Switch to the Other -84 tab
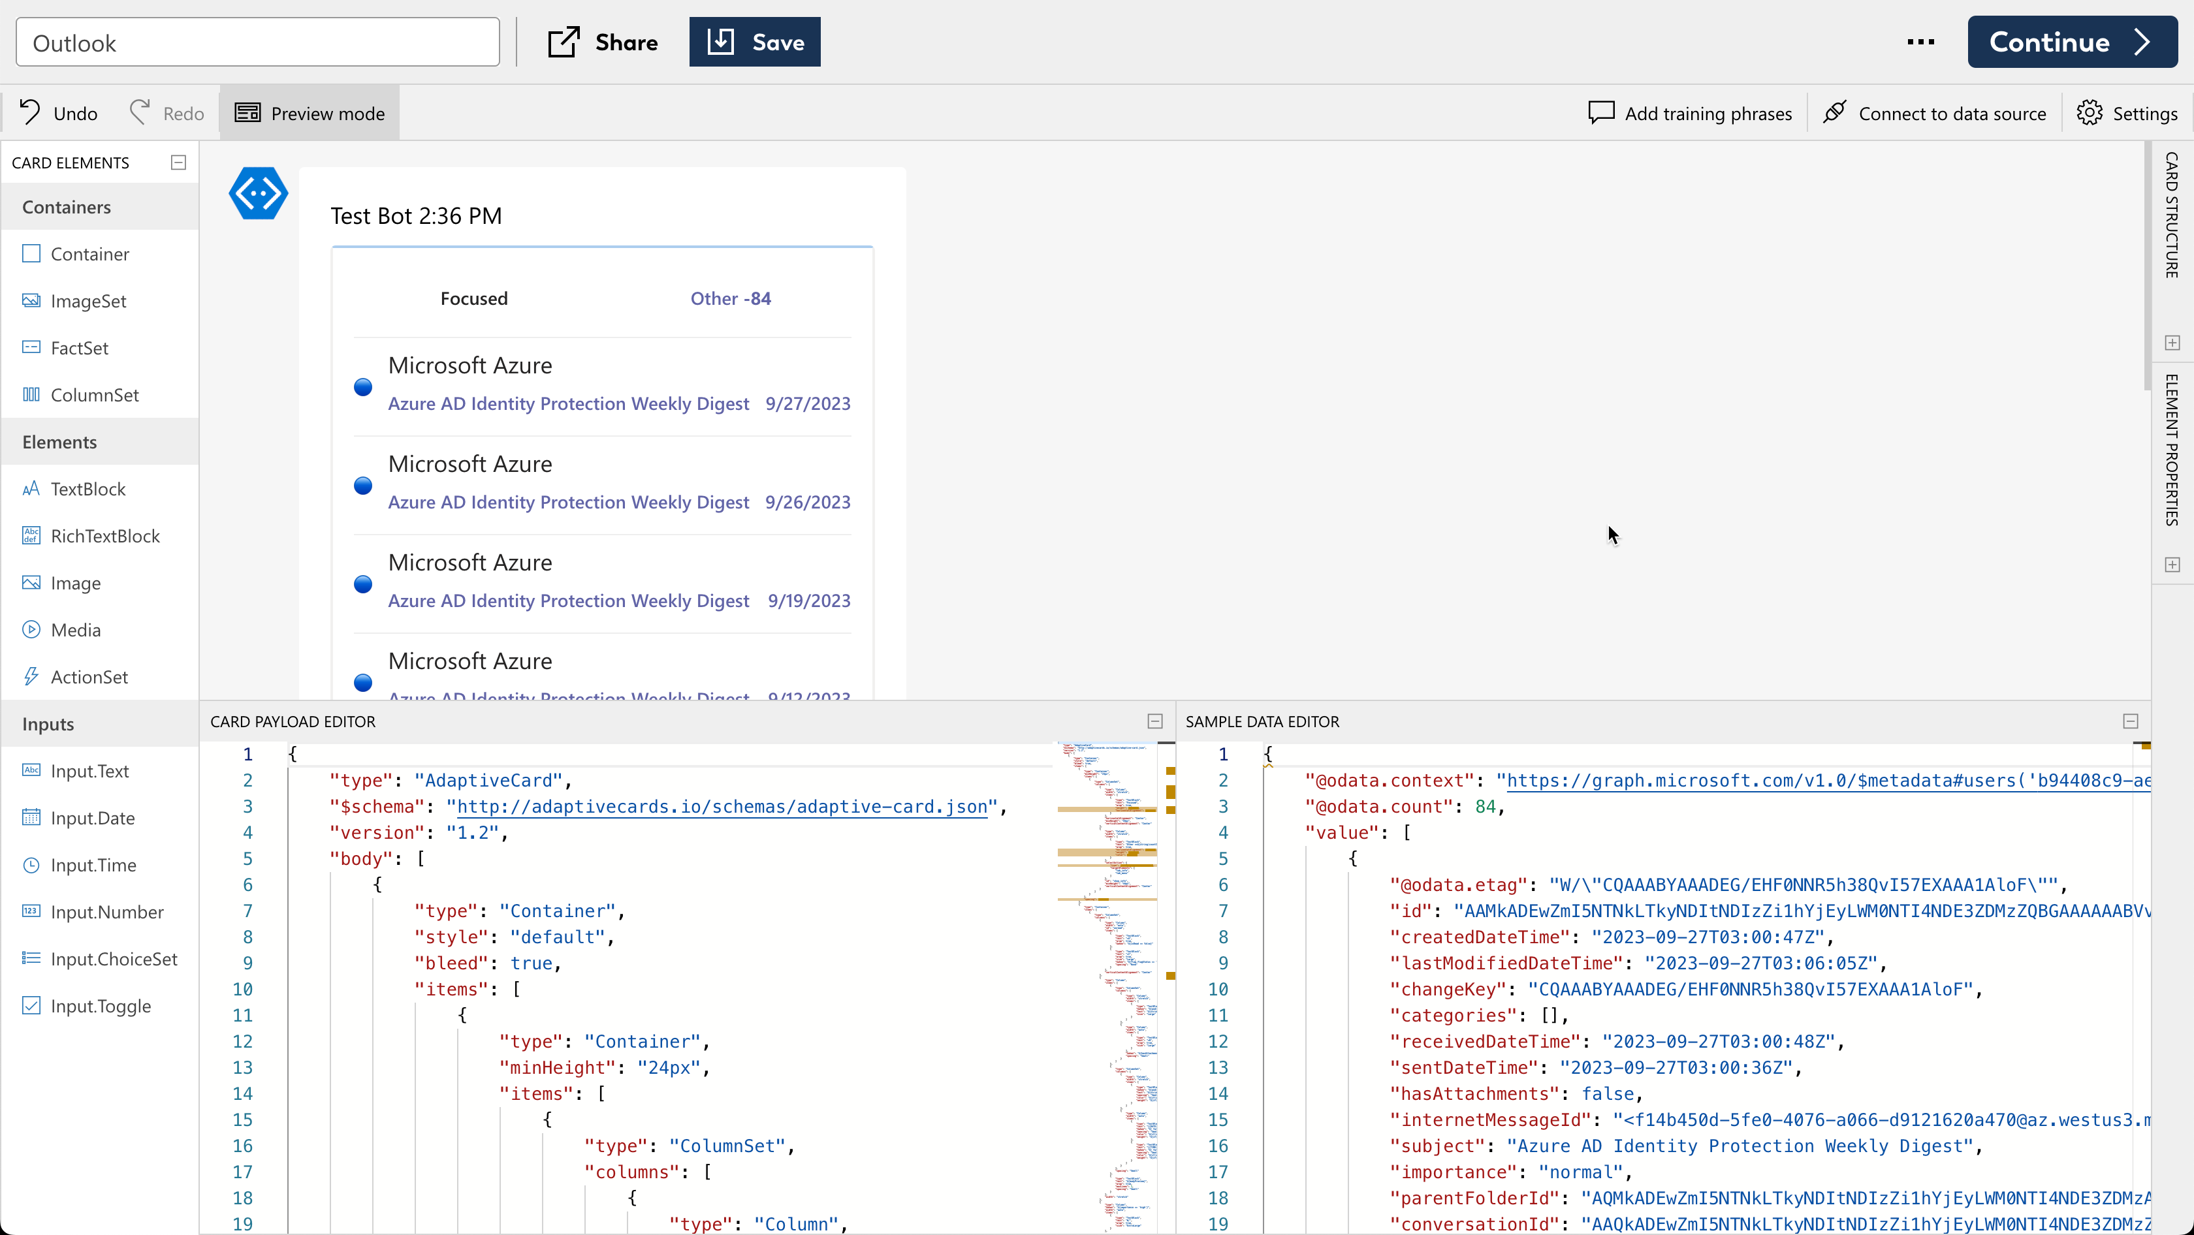Viewport: 2194px width, 1235px height. (x=731, y=298)
